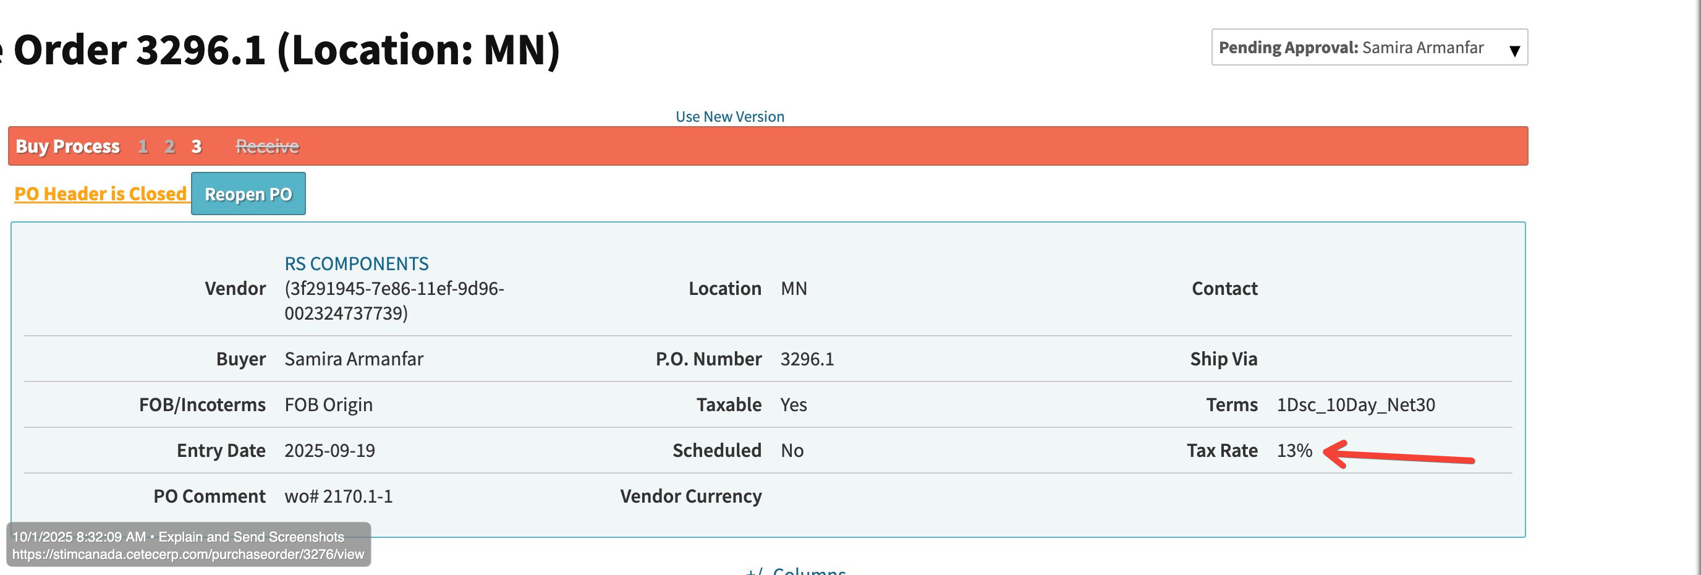Screen dimensions: 1701x575
Task: Click the Buyer name Samira Armanfar
Action: point(354,359)
